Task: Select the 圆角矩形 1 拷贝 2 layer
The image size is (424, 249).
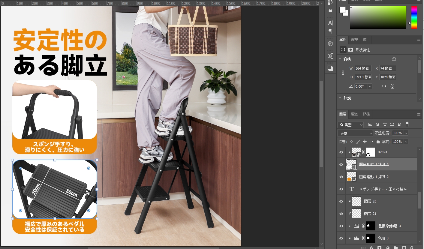Action: (x=374, y=177)
